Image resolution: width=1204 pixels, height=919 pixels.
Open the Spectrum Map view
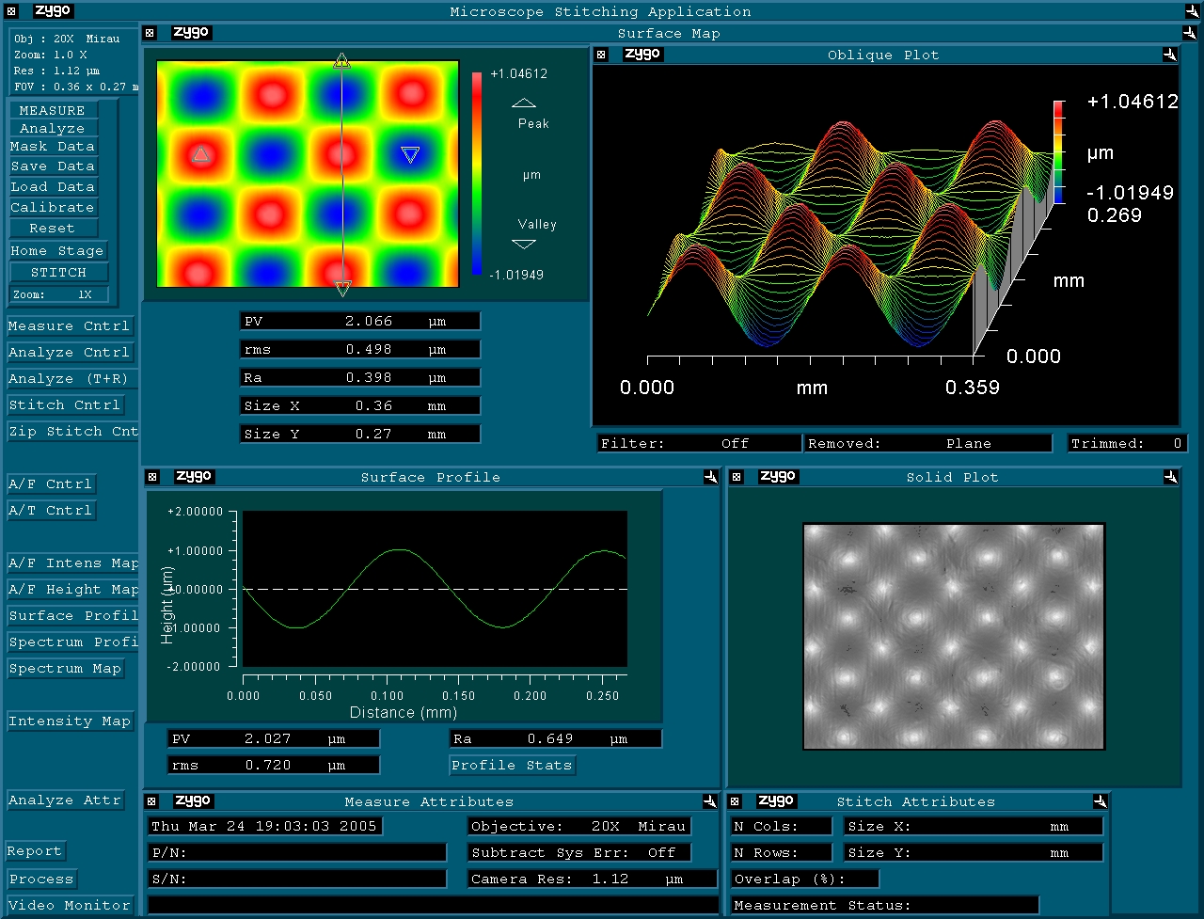click(65, 668)
